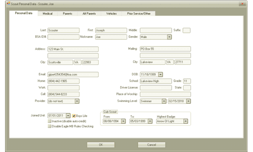Open Prior Service/Other tab
253x152 pixels.
pyautogui.click(x=139, y=13)
